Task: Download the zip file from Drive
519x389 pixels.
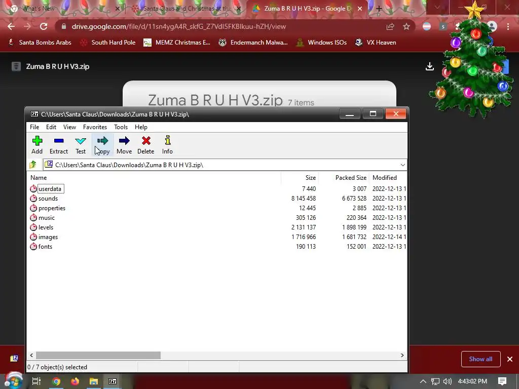Action: coord(430,66)
